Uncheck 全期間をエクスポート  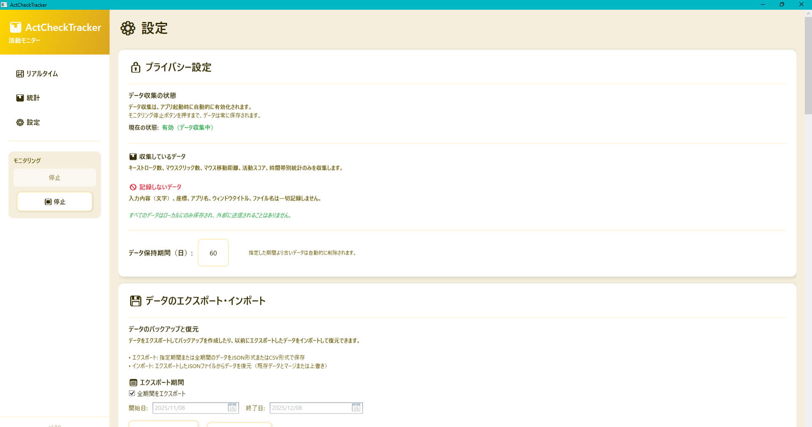tap(132, 393)
